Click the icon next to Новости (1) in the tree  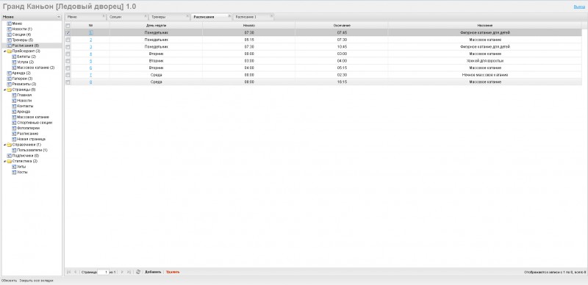[x=10, y=29]
